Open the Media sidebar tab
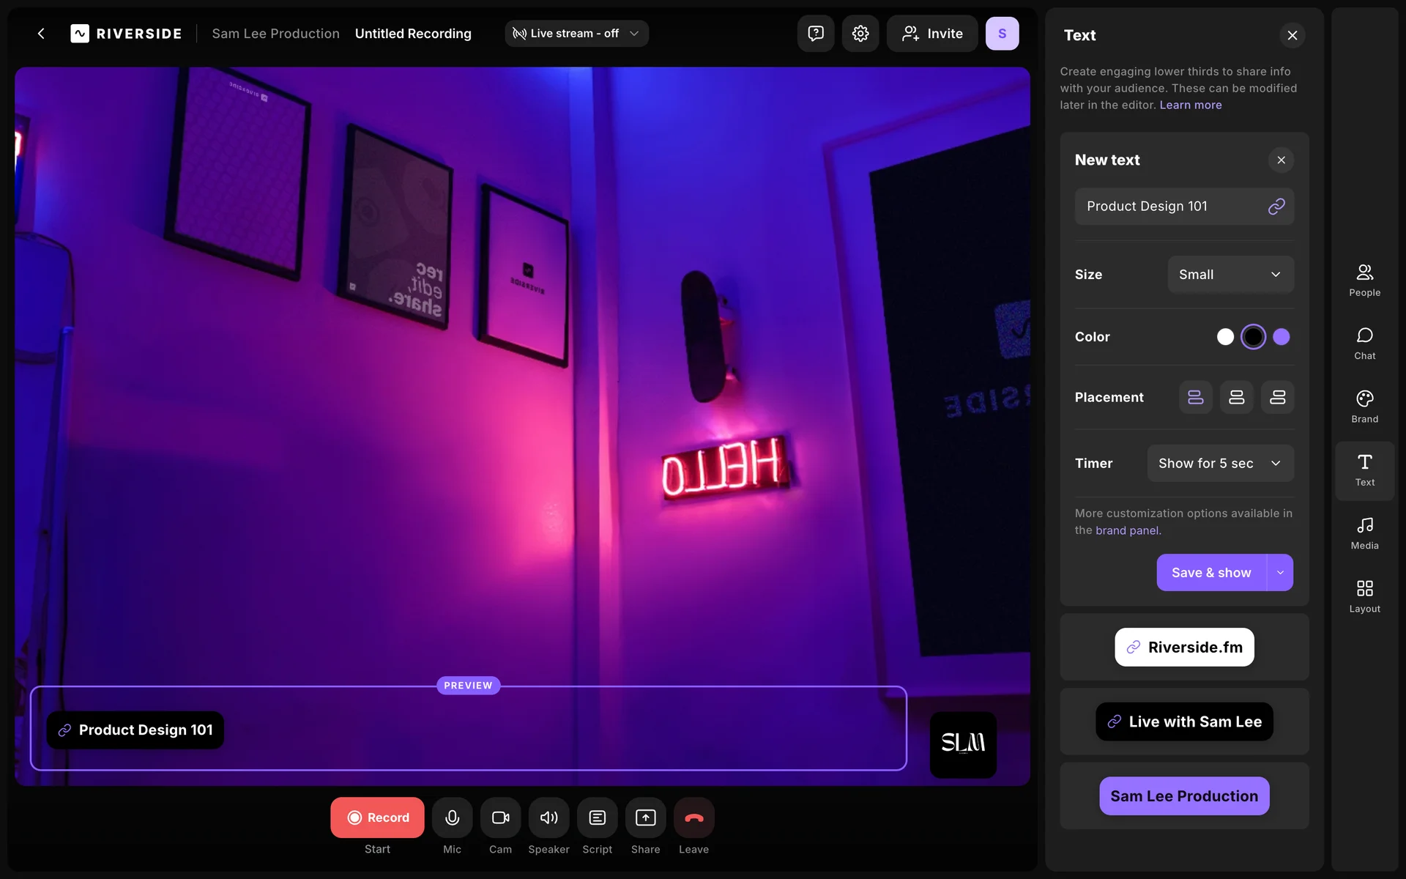This screenshot has width=1406, height=879. coord(1364,533)
